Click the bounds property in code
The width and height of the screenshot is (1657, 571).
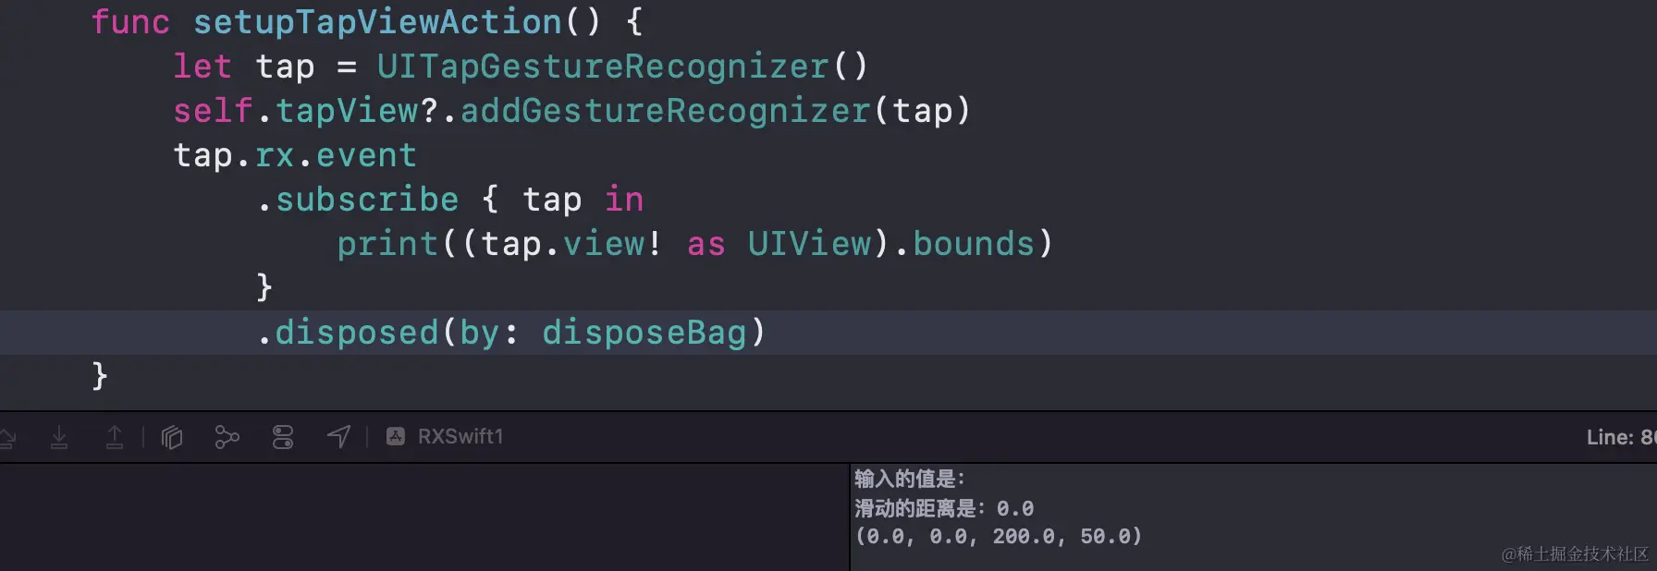pos(974,244)
